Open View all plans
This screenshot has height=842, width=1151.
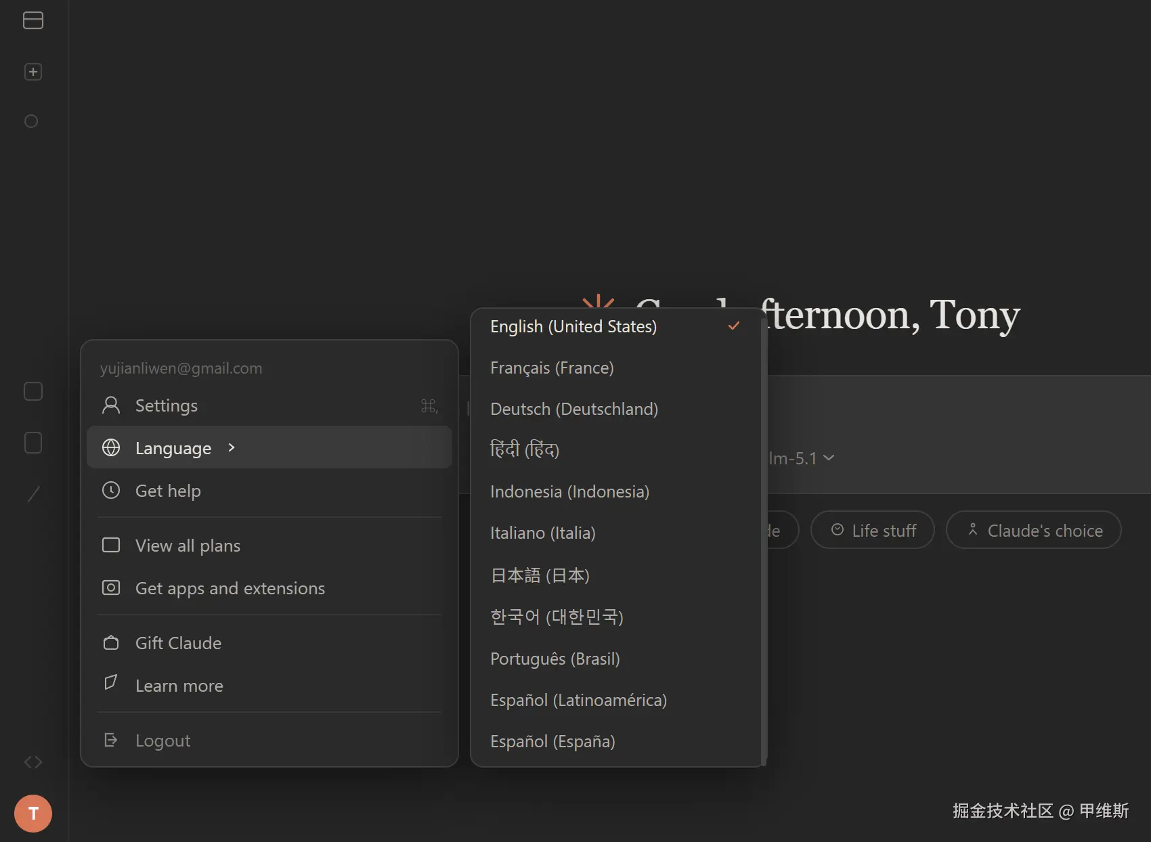[269, 546]
